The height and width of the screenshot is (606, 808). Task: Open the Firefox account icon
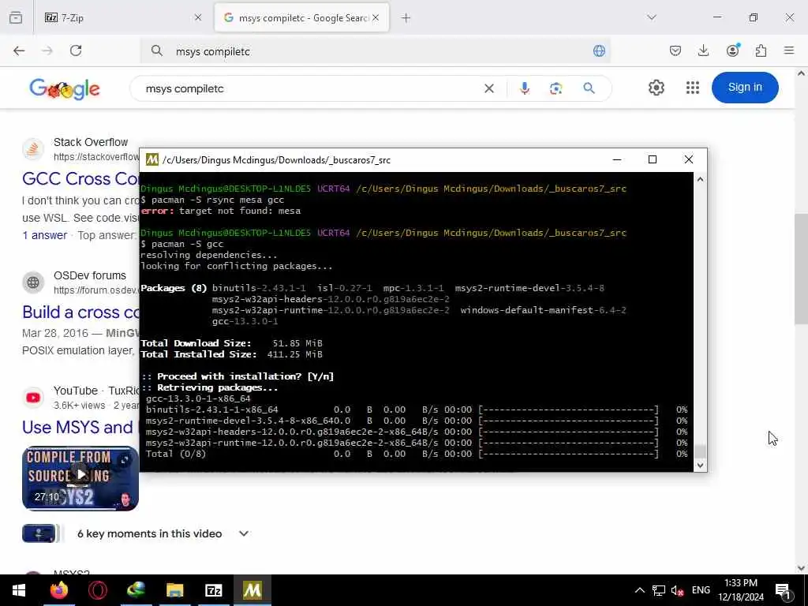tap(732, 50)
